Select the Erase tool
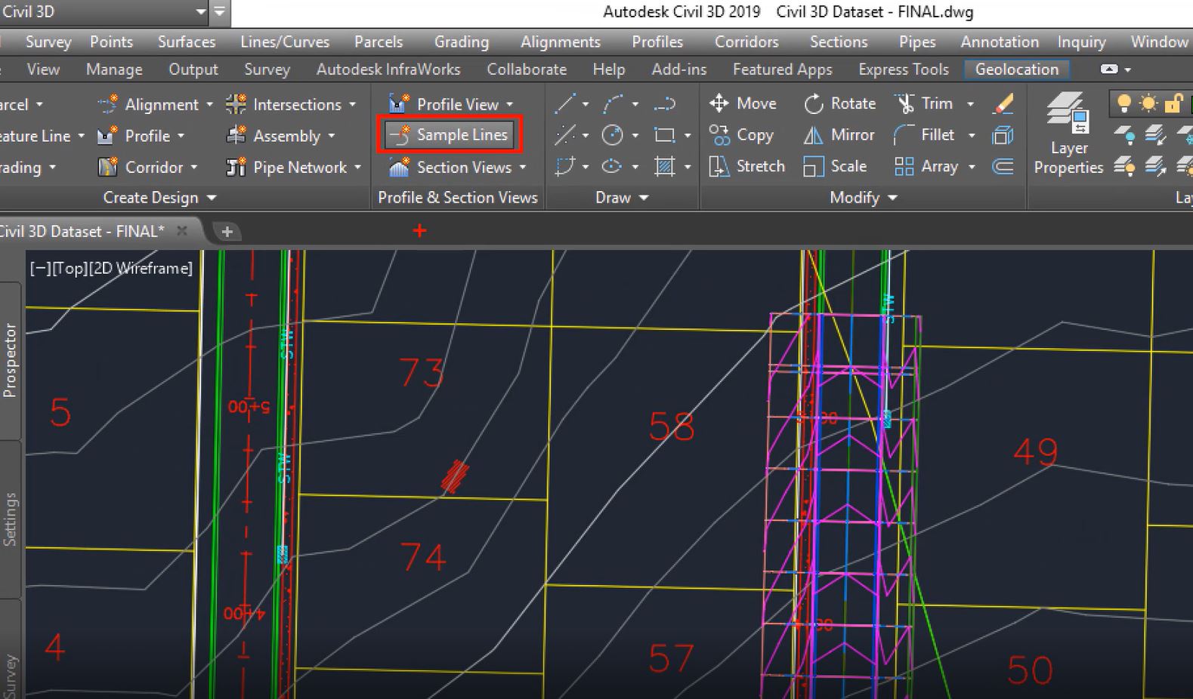The width and height of the screenshot is (1193, 699). pyautogui.click(x=1003, y=103)
